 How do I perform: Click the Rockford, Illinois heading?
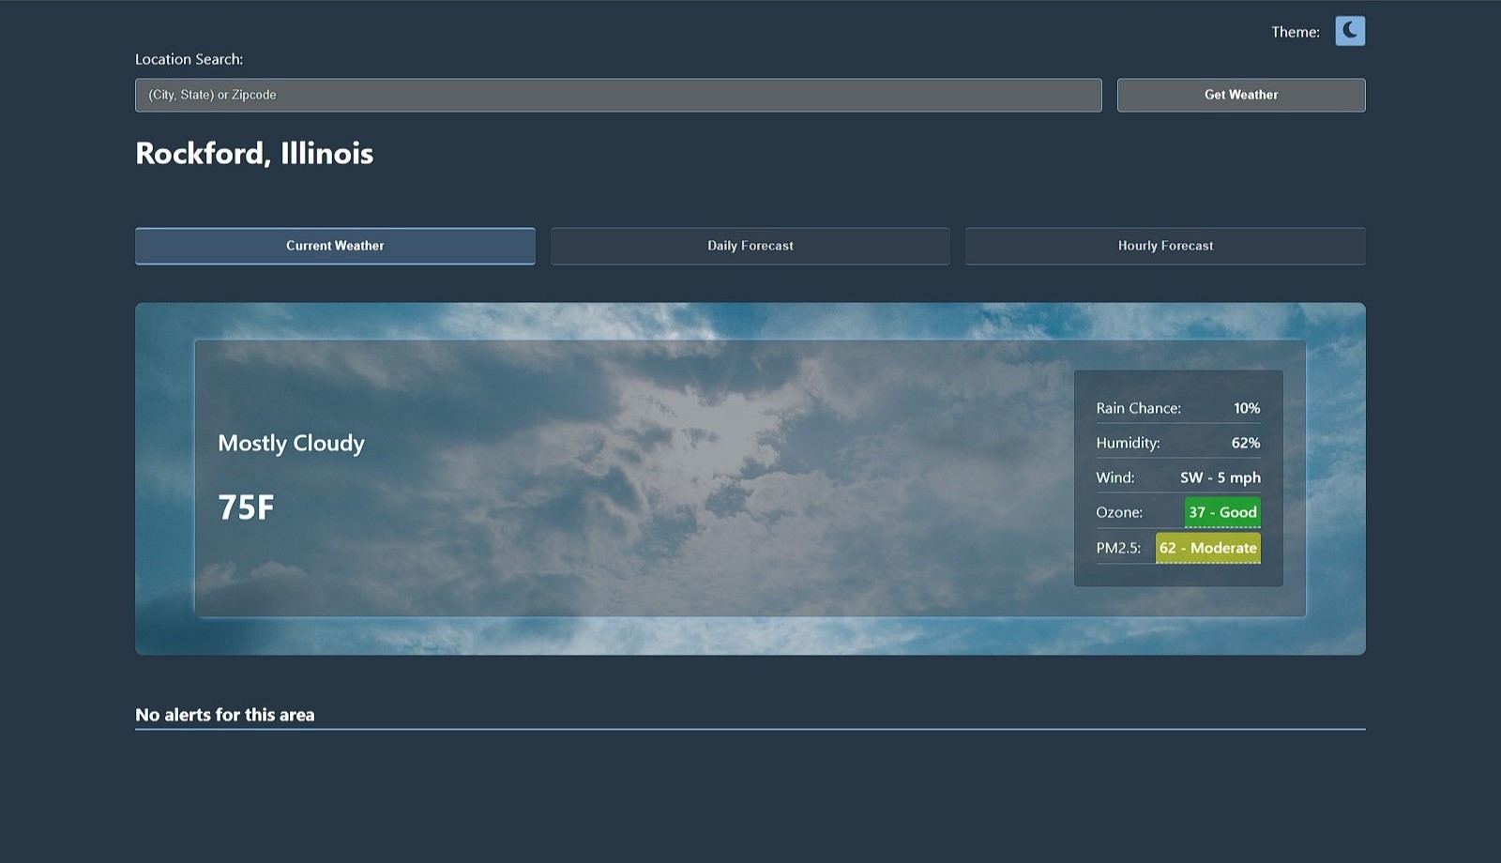[254, 153]
